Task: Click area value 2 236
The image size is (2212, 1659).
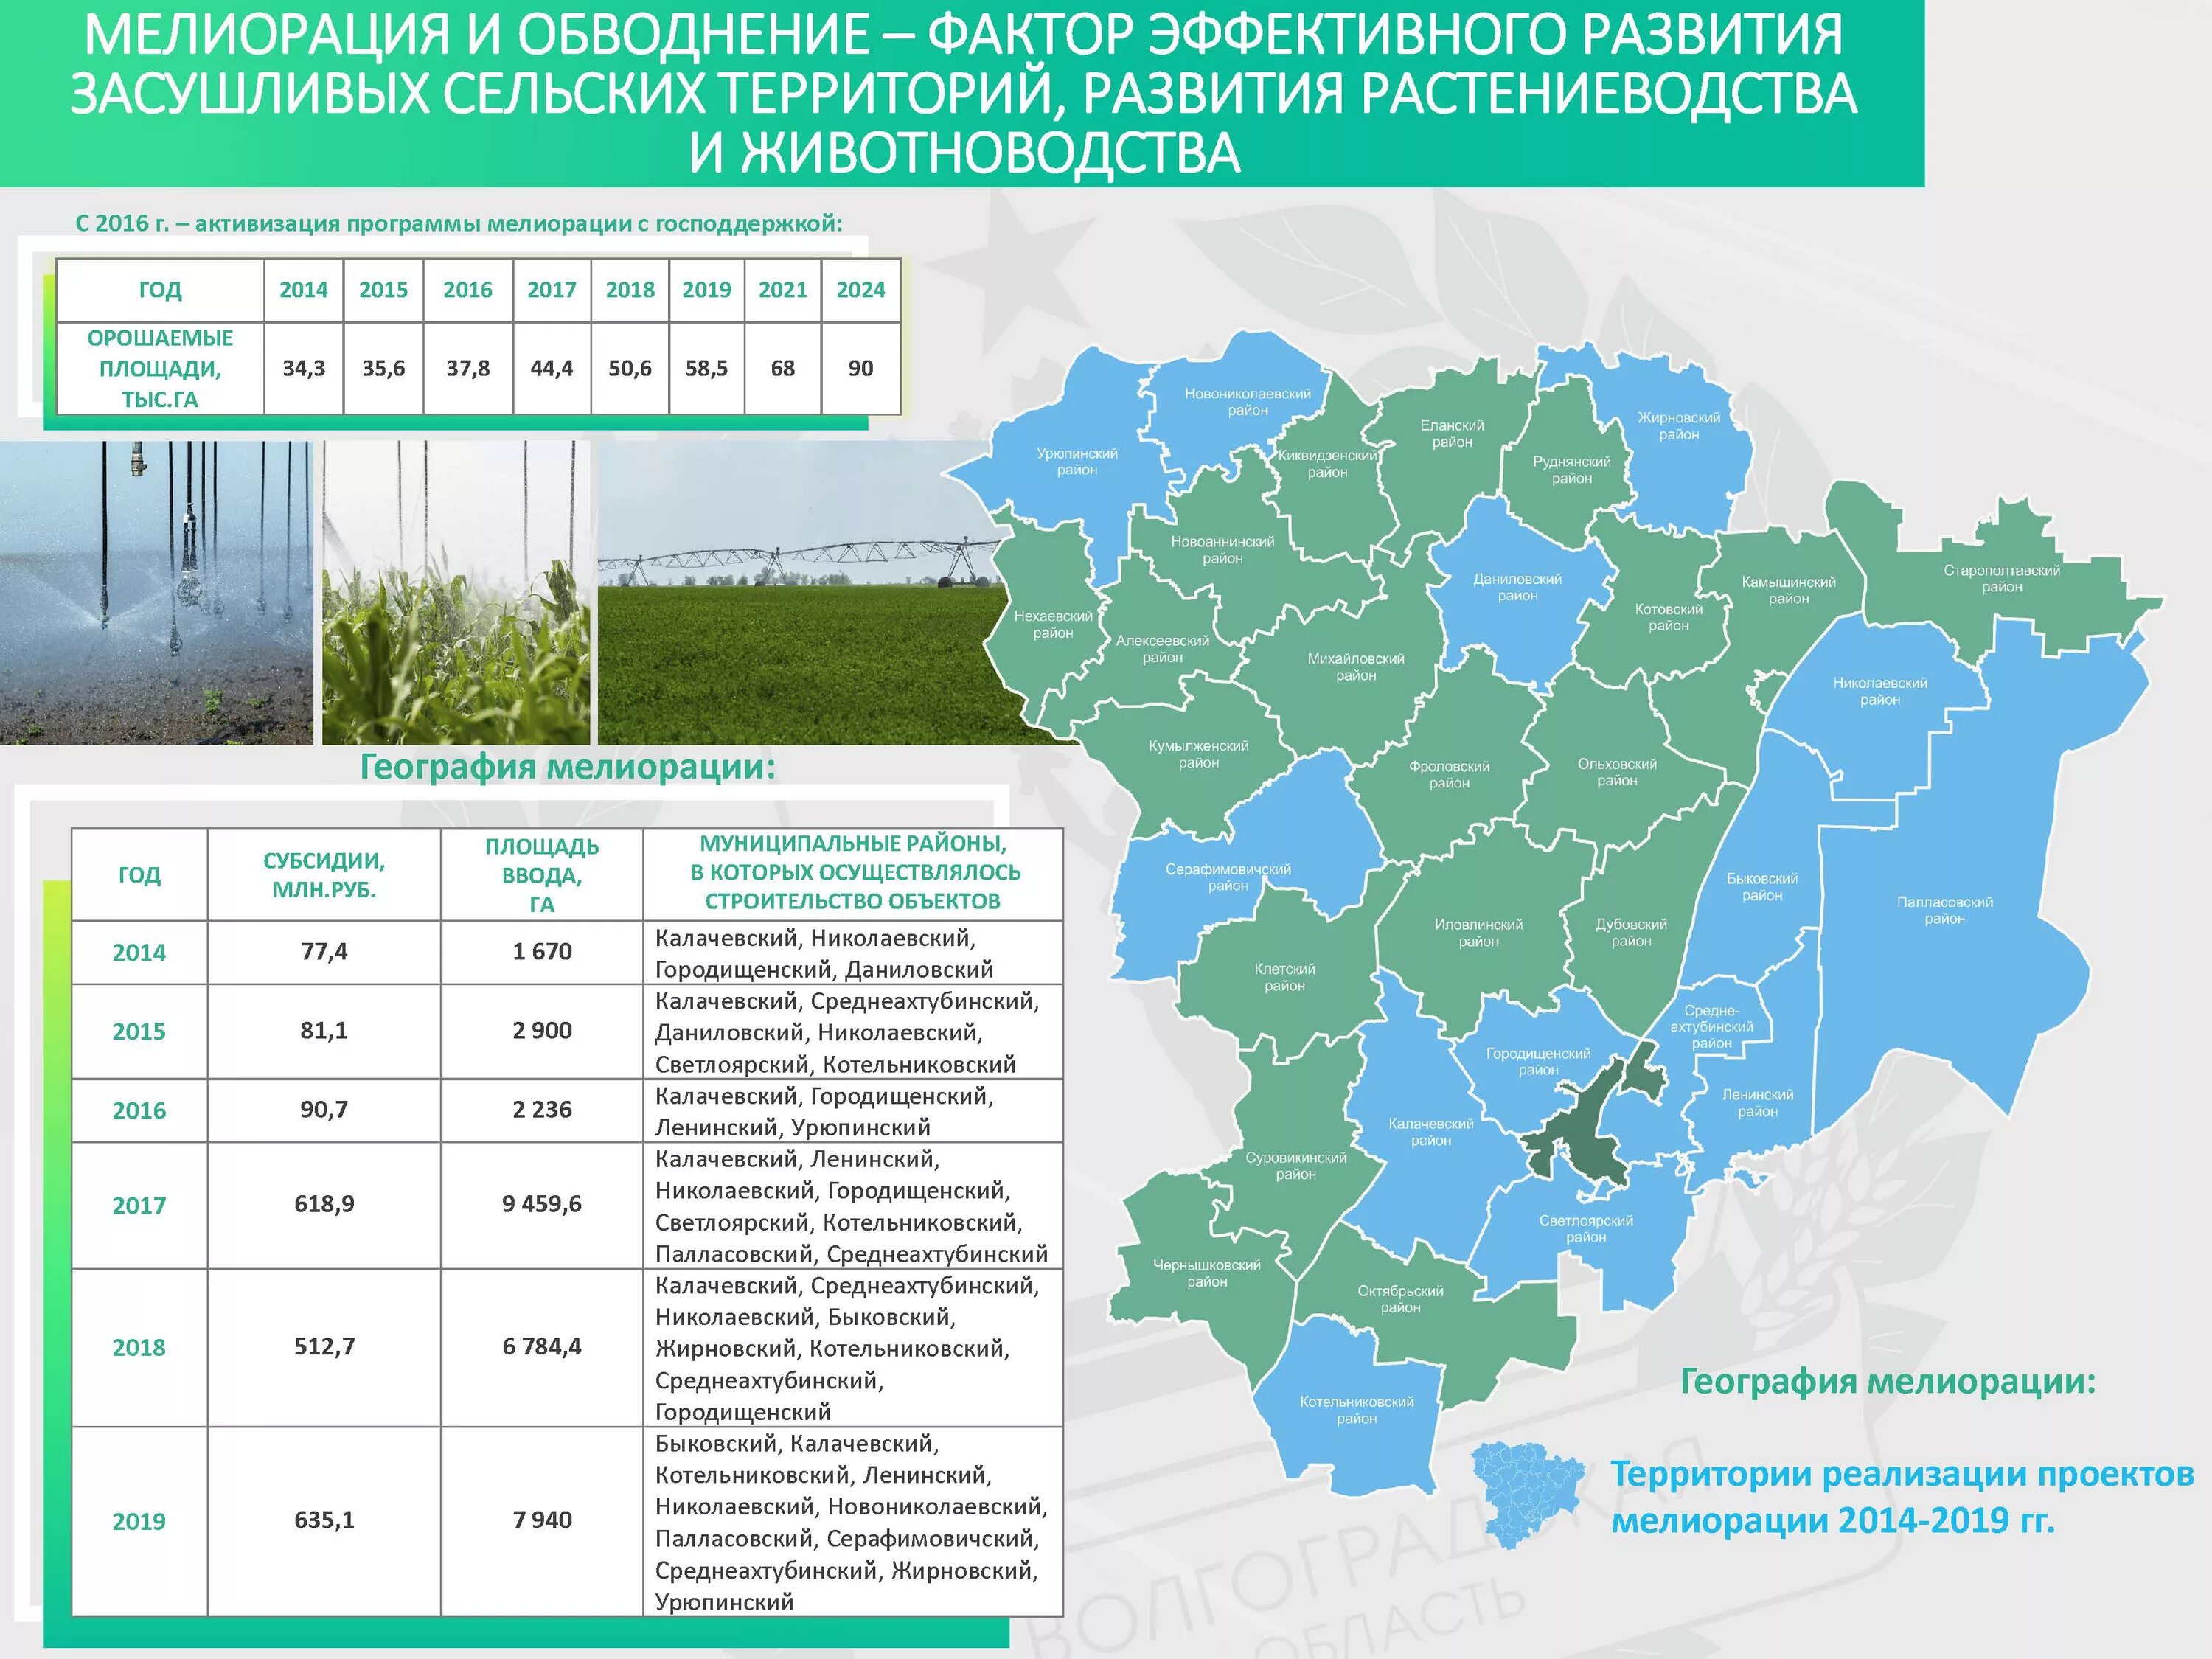Action: pyautogui.click(x=542, y=1109)
